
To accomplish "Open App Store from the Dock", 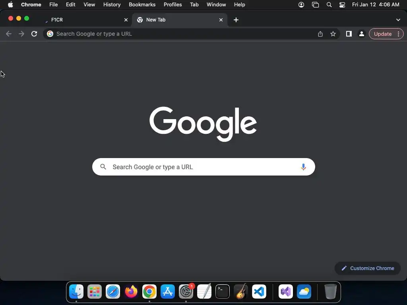I will (168, 291).
